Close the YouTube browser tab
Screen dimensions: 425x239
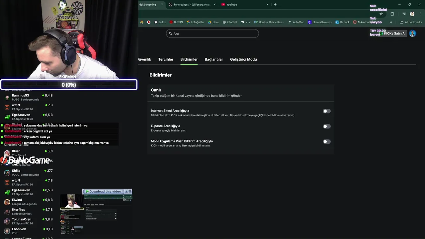tap(267, 5)
